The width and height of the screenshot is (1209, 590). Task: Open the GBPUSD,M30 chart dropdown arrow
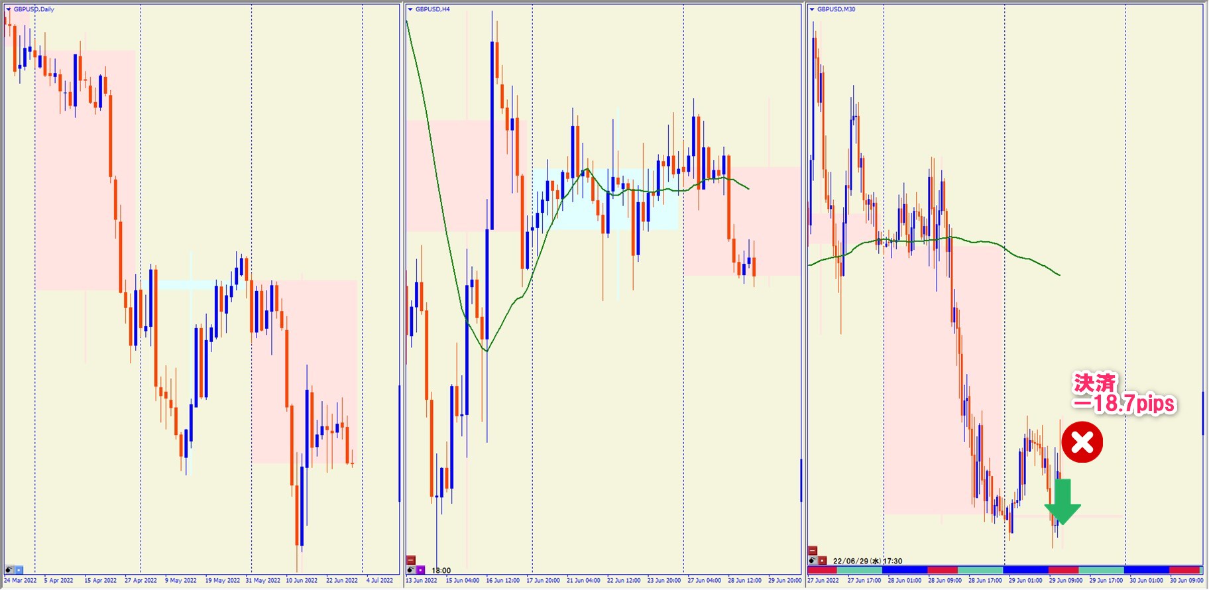(x=811, y=9)
